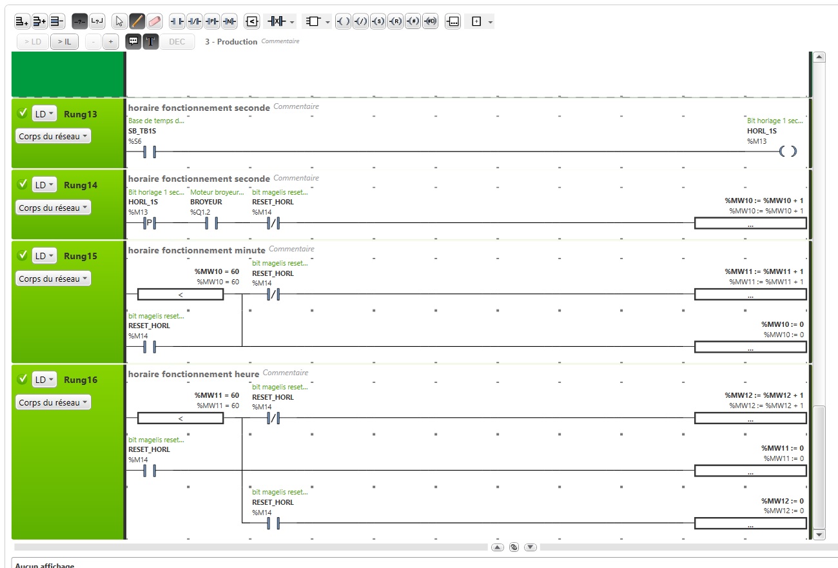This screenshot has width=838, height=568.
Task: Select the eraser tool
Action: click(x=154, y=21)
